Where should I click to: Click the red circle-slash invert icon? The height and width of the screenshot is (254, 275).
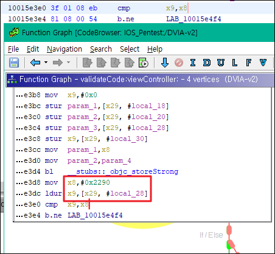pos(179,63)
